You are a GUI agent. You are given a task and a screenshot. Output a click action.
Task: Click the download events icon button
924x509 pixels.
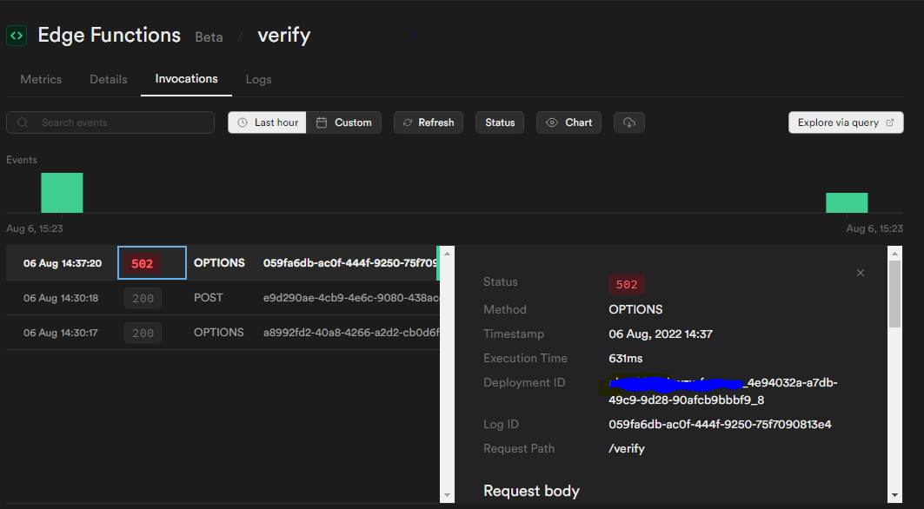tap(628, 122)
